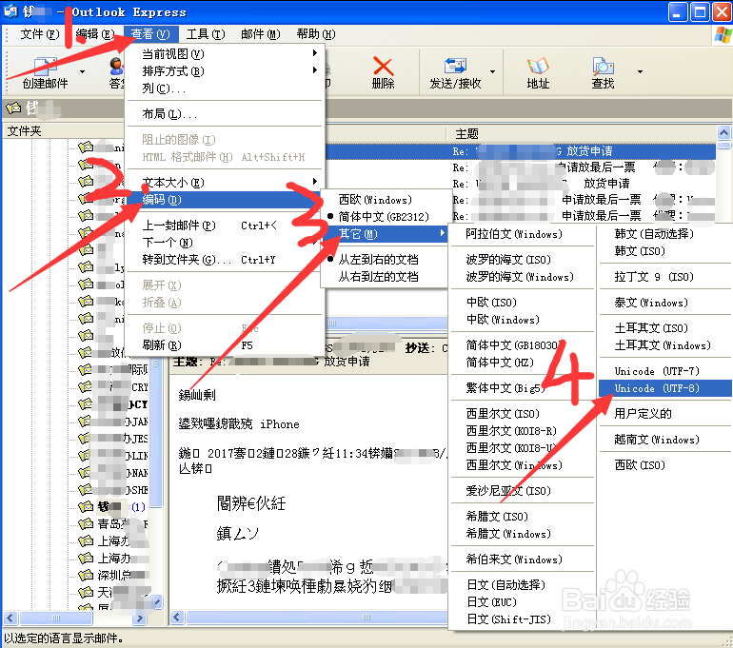Click the 发送/接收 (Send/Receive) toolbar icon
This screenshot has width=733, height=648.
pyautogui.click(x=455, y=67)
